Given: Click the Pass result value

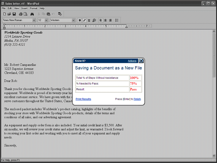Looking at the screenshot, I should point(133,89).
